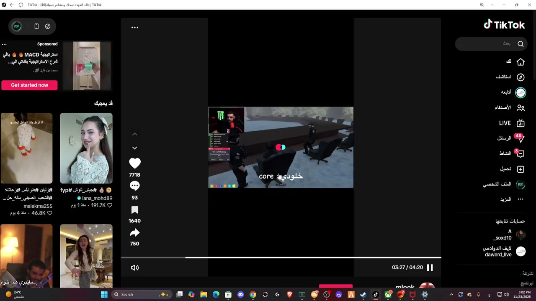Open the Profile menu item

point(504,184)
